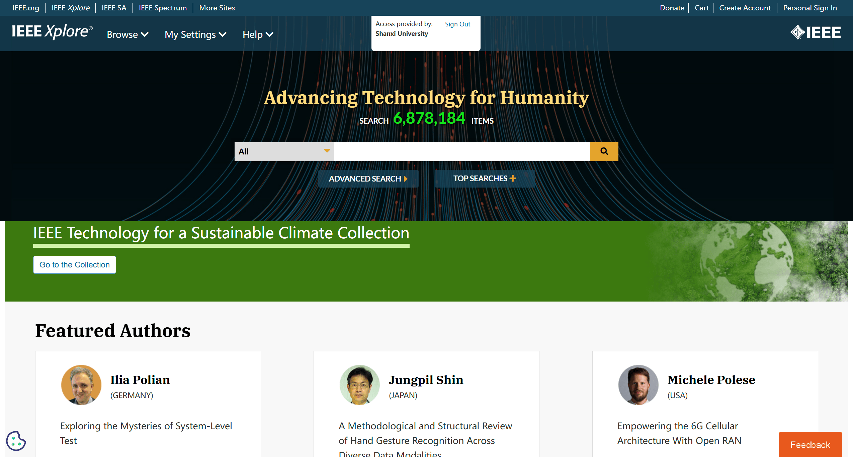Viewport: 853px width, 457px height.
Task: Open Advanced Search
Action: pyautogui.click(x=368, y=179)
